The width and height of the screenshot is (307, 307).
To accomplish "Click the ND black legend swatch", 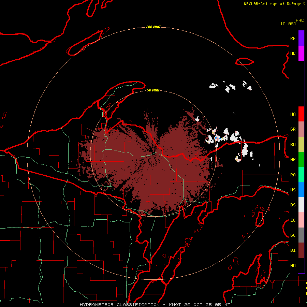I will (x=301, y=265).
